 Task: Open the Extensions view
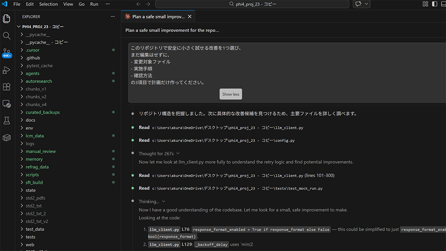[7, 87]
